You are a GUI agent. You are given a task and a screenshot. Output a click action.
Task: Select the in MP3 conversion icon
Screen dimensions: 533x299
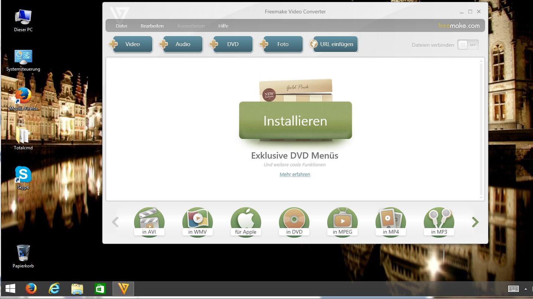(439, 222)
